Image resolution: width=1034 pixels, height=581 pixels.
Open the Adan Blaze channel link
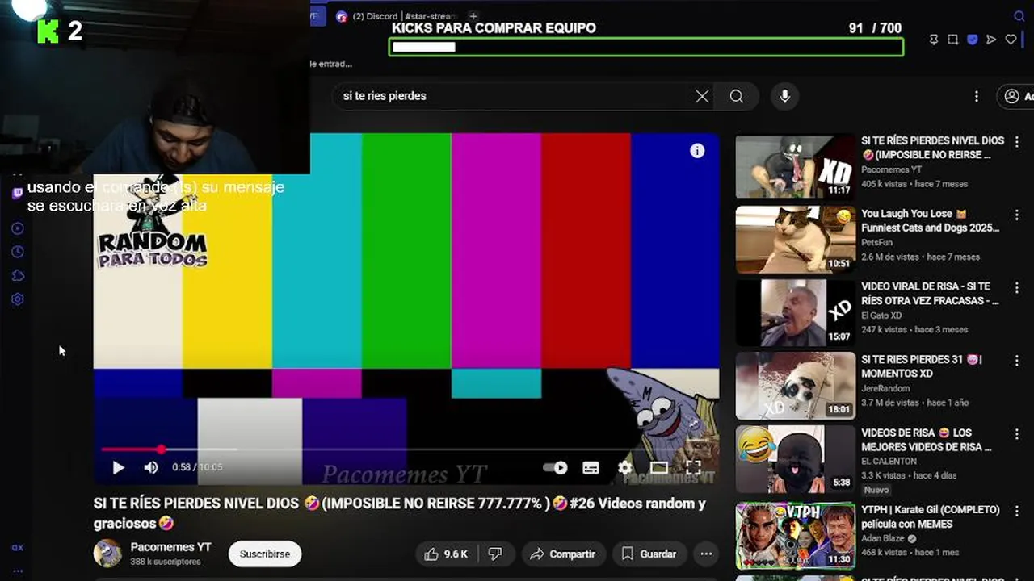pyautogui.click(x=884, y=538)
